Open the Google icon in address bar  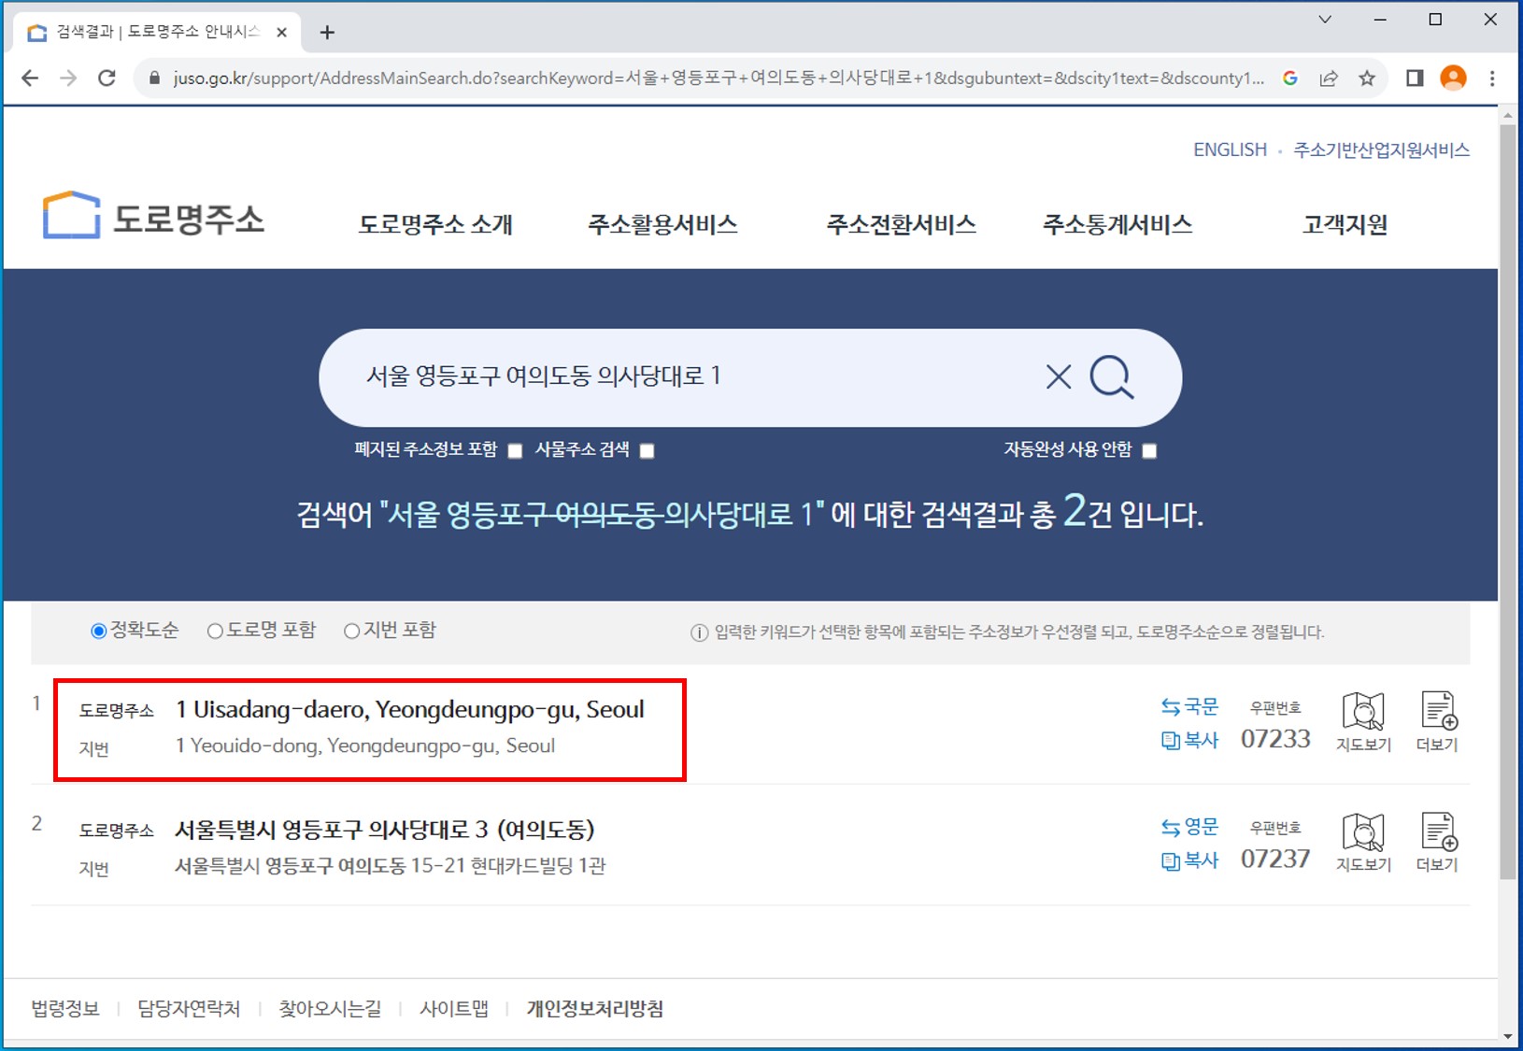(1290, 78)
